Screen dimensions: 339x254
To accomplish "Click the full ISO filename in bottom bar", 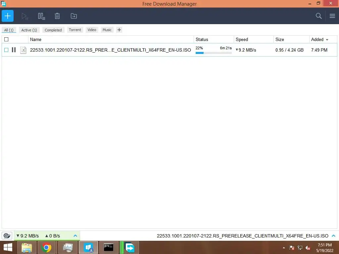I will click(242, 236).
